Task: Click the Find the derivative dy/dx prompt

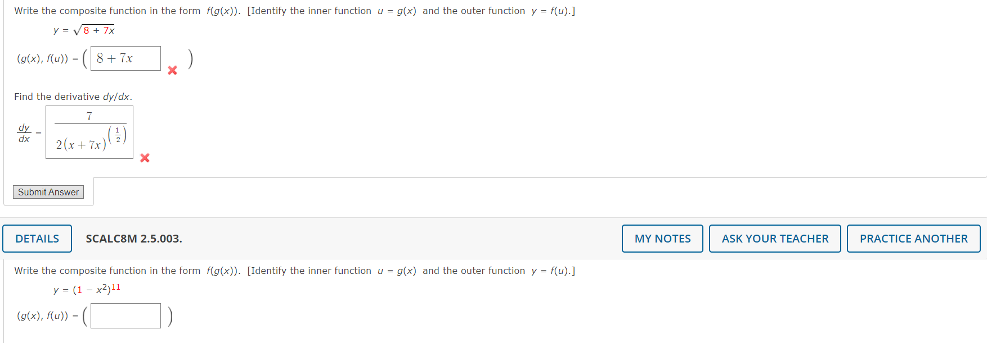Action: [x=72, y=96]
